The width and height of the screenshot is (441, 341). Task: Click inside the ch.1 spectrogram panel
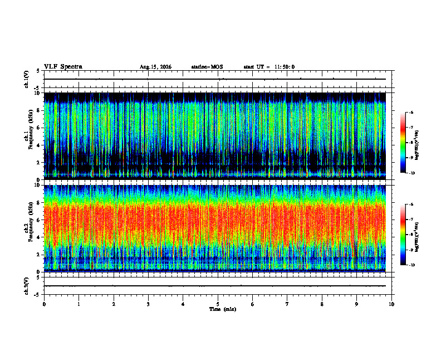coord(215,136)
